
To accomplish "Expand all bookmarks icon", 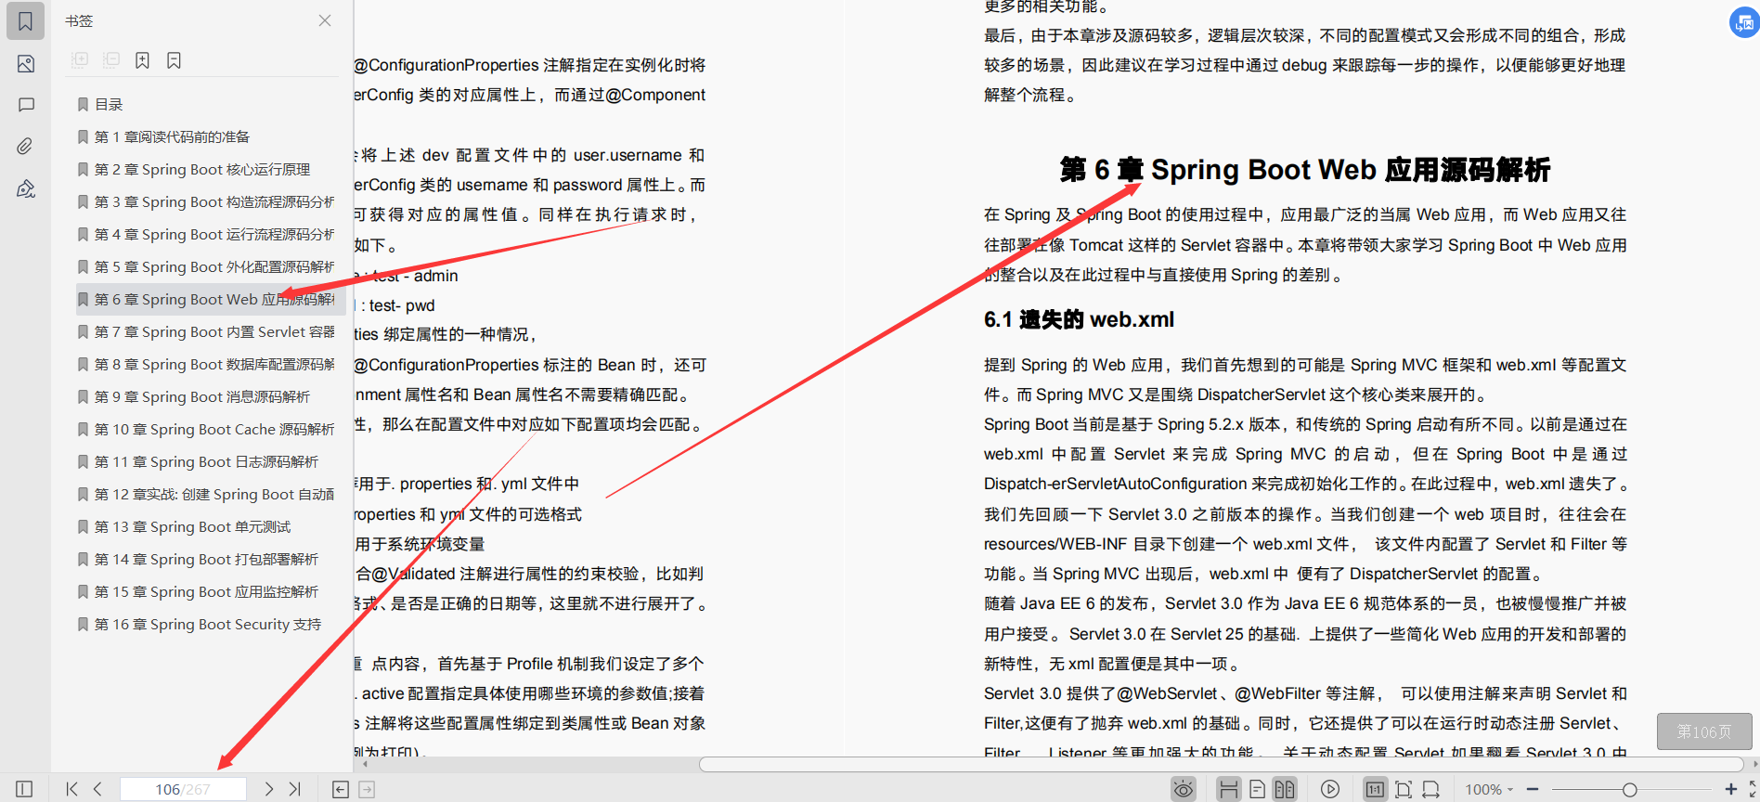I will (x=80, y=60).
